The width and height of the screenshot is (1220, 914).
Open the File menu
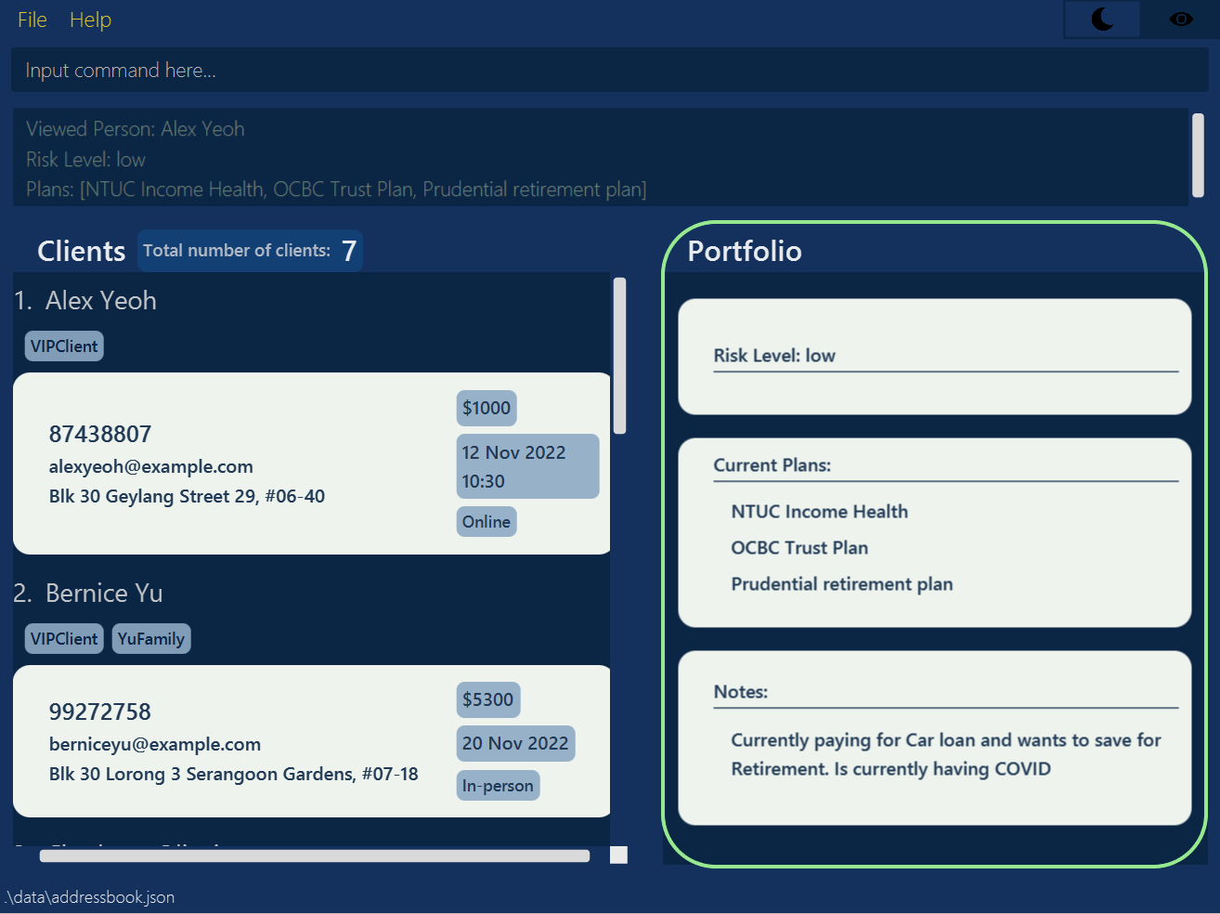(32, 20)
